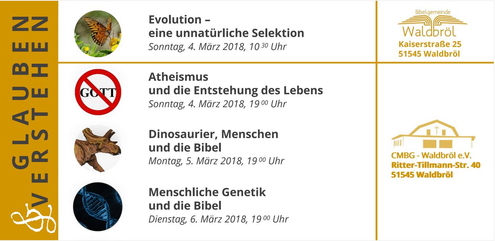Screen dimensions: 495x241
Task: Click the butterfly circle image
Action: pos(98,34)
